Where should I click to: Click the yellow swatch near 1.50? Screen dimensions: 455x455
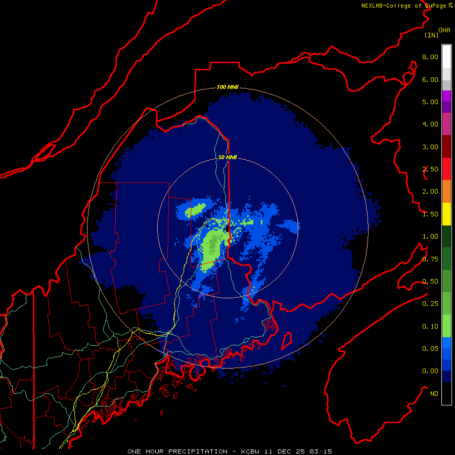[x=446, y=214]
